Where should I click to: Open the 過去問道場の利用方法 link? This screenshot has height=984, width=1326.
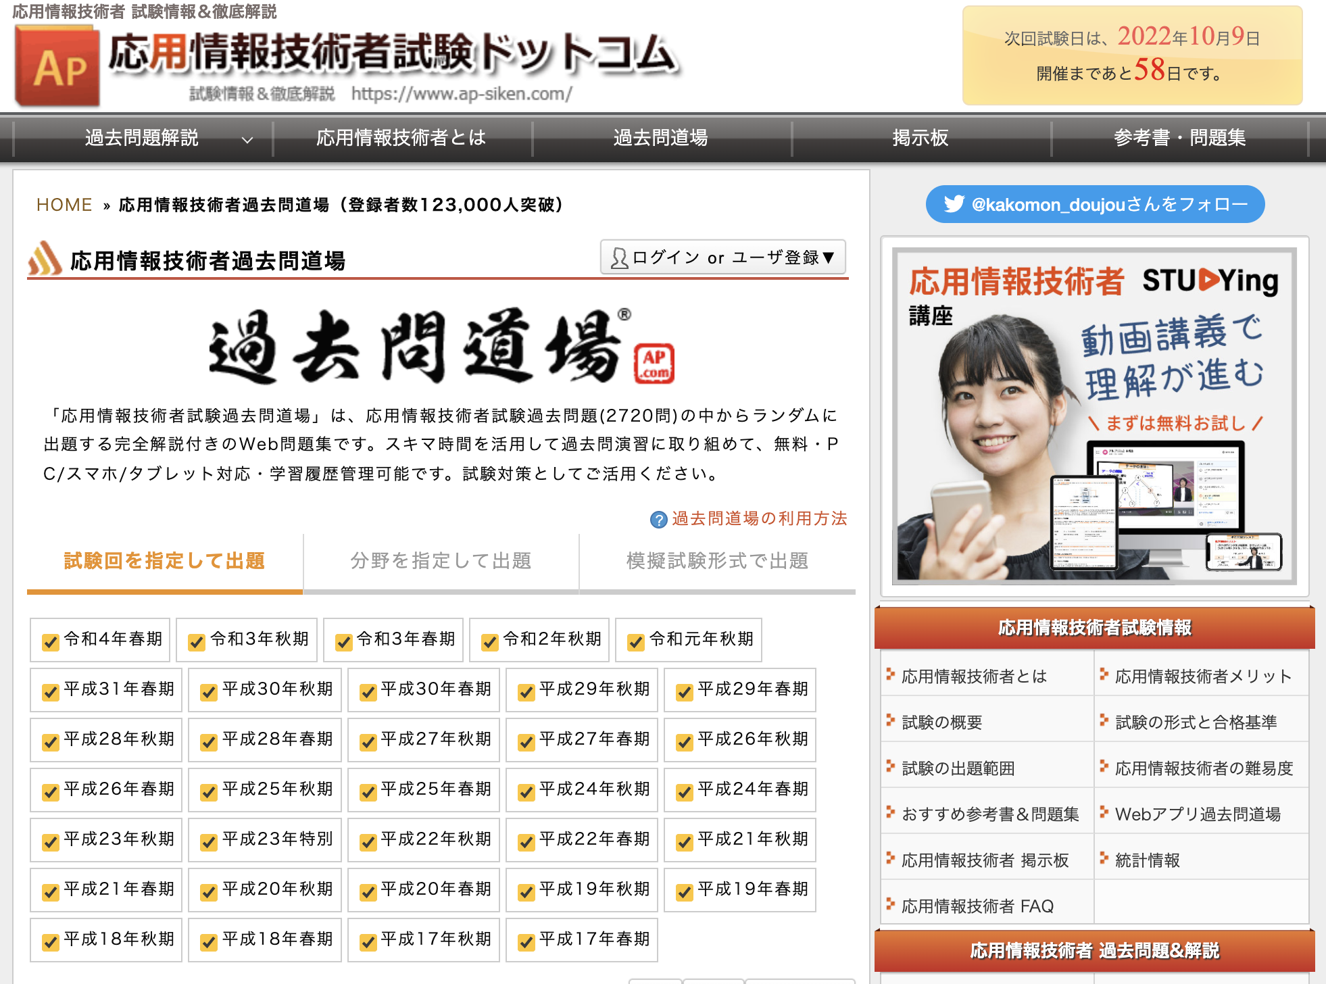point(758,518)
